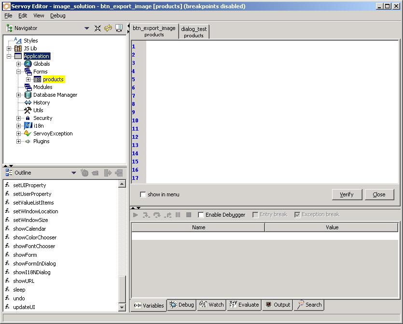Click the yellow refresh arrows in Navigator

point(108,28)
